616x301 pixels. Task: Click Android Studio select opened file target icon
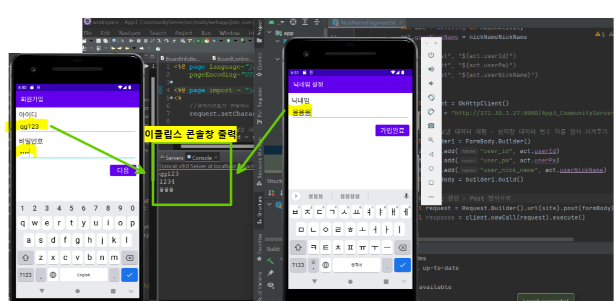pyautogui.click(x=293, y=22)
